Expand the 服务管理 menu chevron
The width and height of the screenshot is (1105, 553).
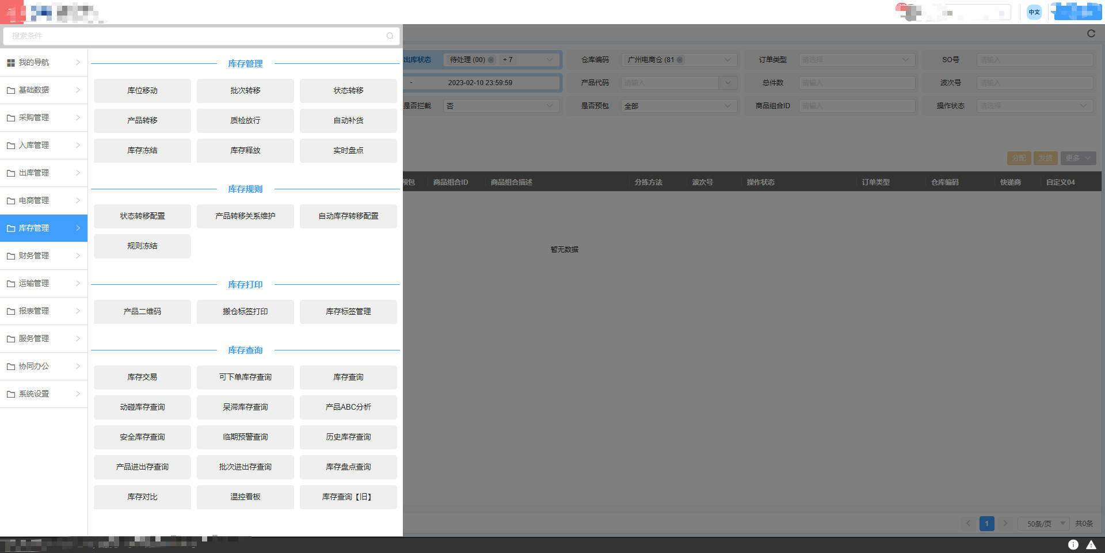coord(78,338)
